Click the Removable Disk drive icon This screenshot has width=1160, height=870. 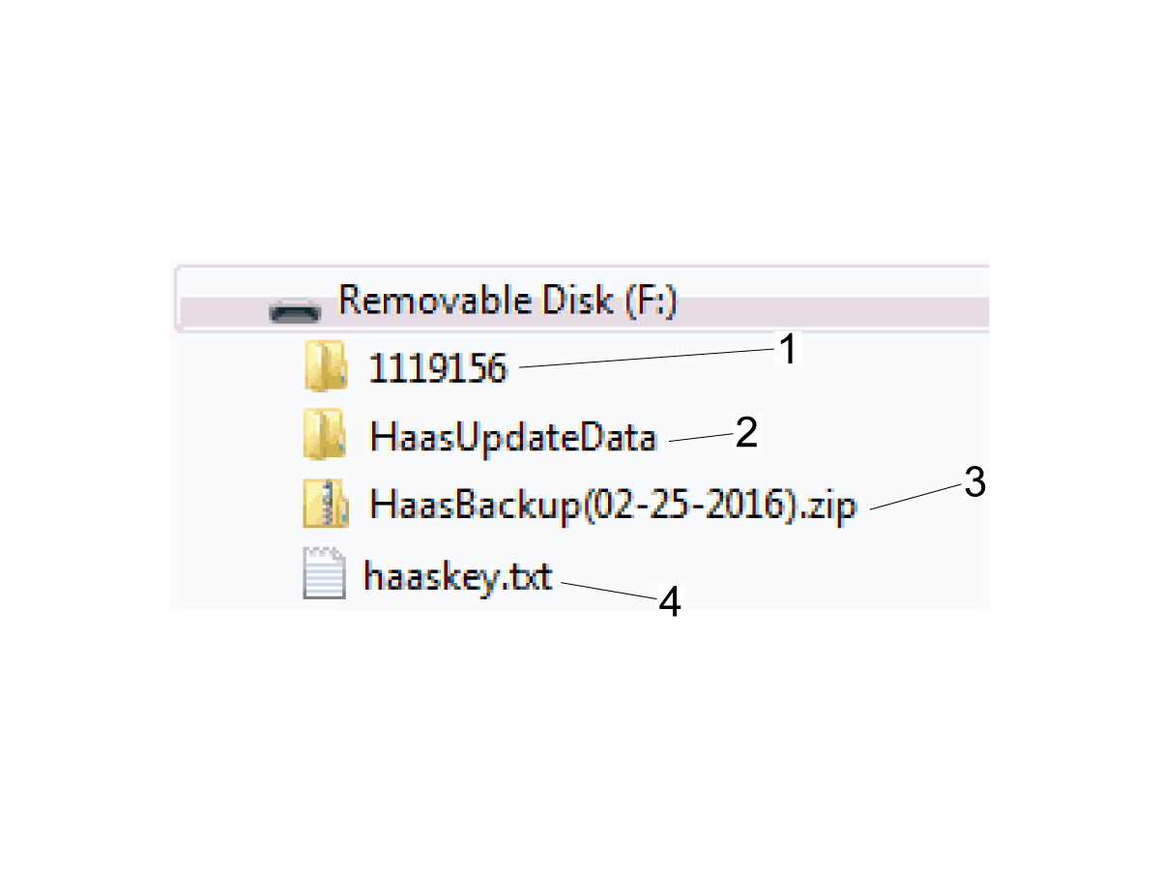[295, 311]
